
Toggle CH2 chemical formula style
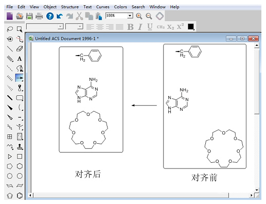pyautogui.click(x=161, y=27)
